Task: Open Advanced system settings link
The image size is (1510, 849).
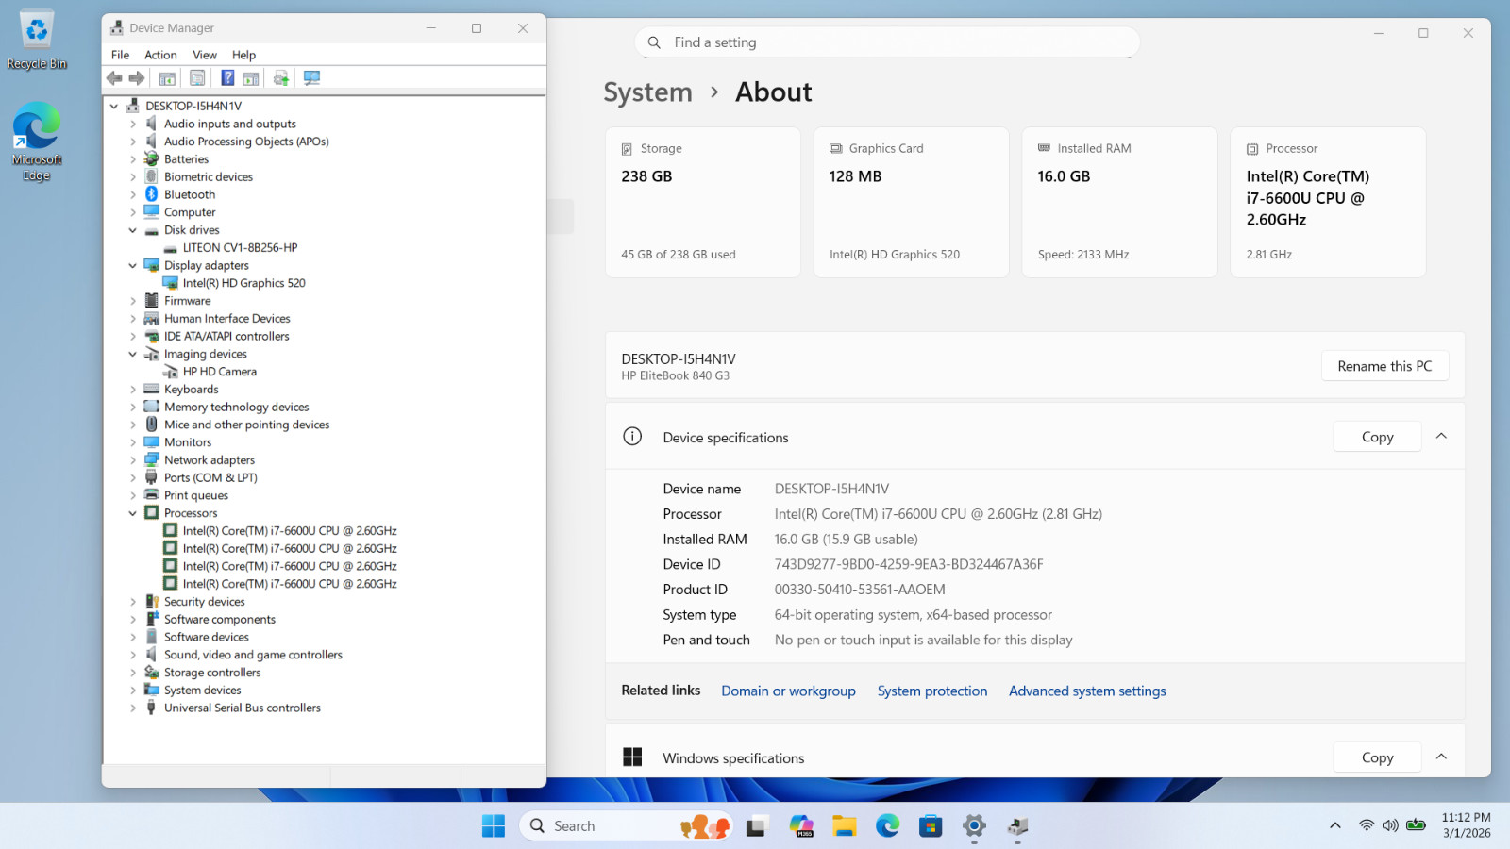Action: (1087, 691)
